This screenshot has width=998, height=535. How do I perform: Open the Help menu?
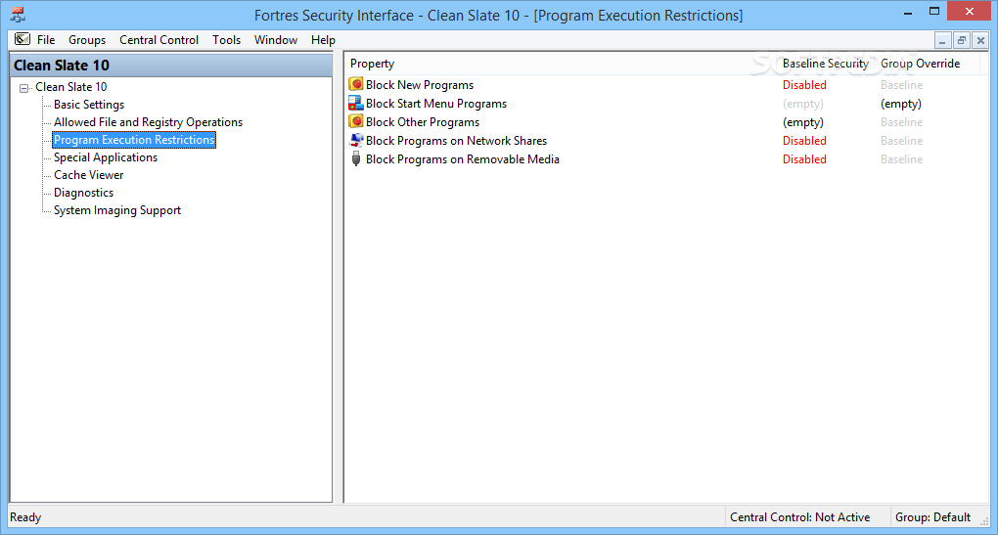323,40
